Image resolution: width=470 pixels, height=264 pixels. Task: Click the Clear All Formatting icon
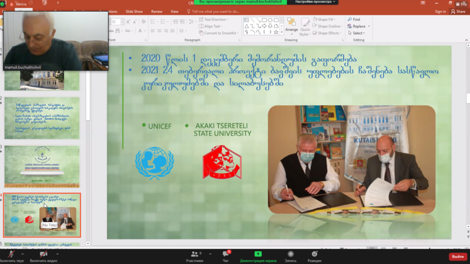tap(143, 22)
